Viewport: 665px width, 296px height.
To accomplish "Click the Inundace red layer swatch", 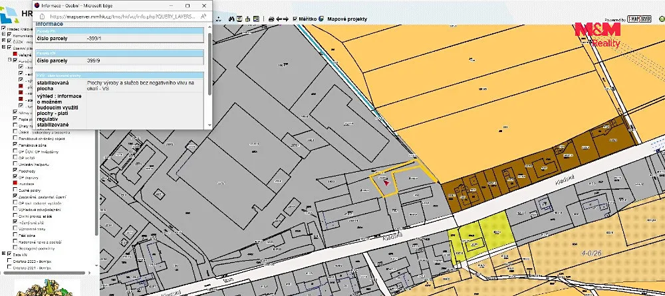I will (x=15, y=183).
